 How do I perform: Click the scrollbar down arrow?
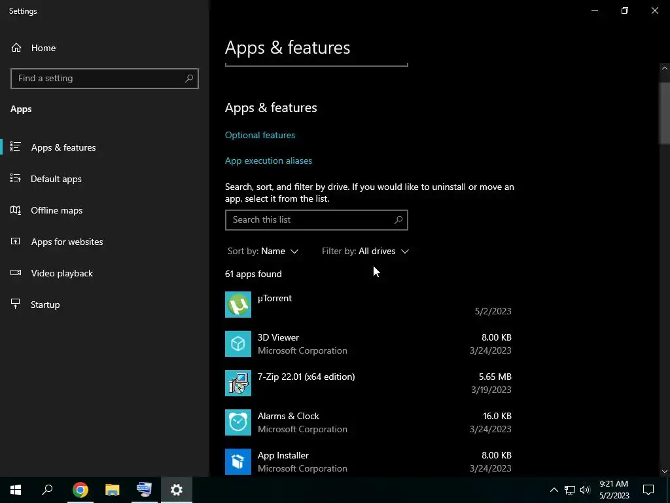click(x=665, y=472)
